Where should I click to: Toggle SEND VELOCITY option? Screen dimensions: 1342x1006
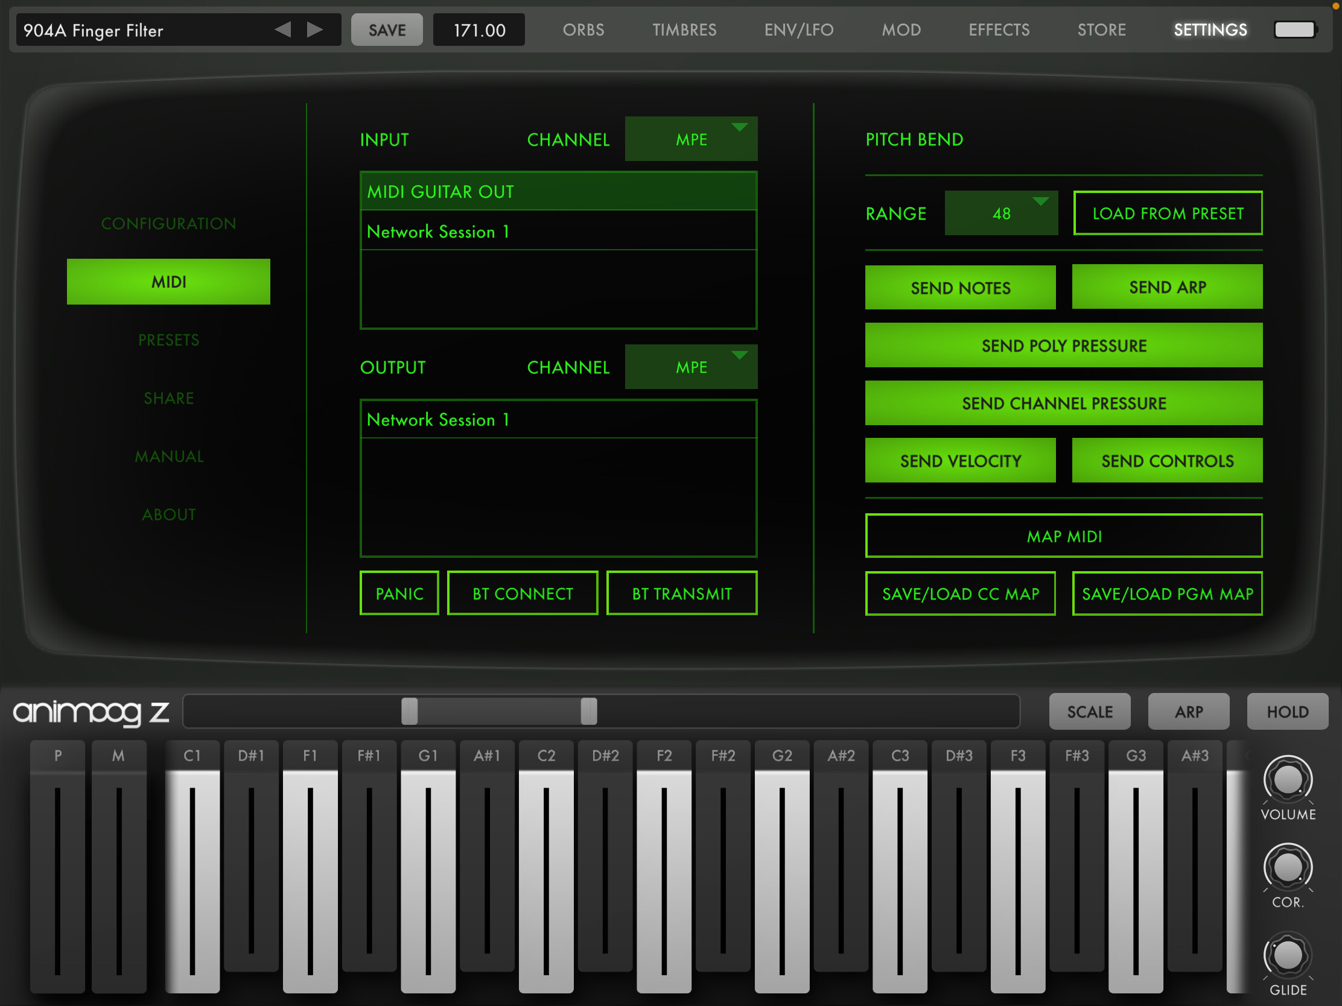click(x=960, y=460)
